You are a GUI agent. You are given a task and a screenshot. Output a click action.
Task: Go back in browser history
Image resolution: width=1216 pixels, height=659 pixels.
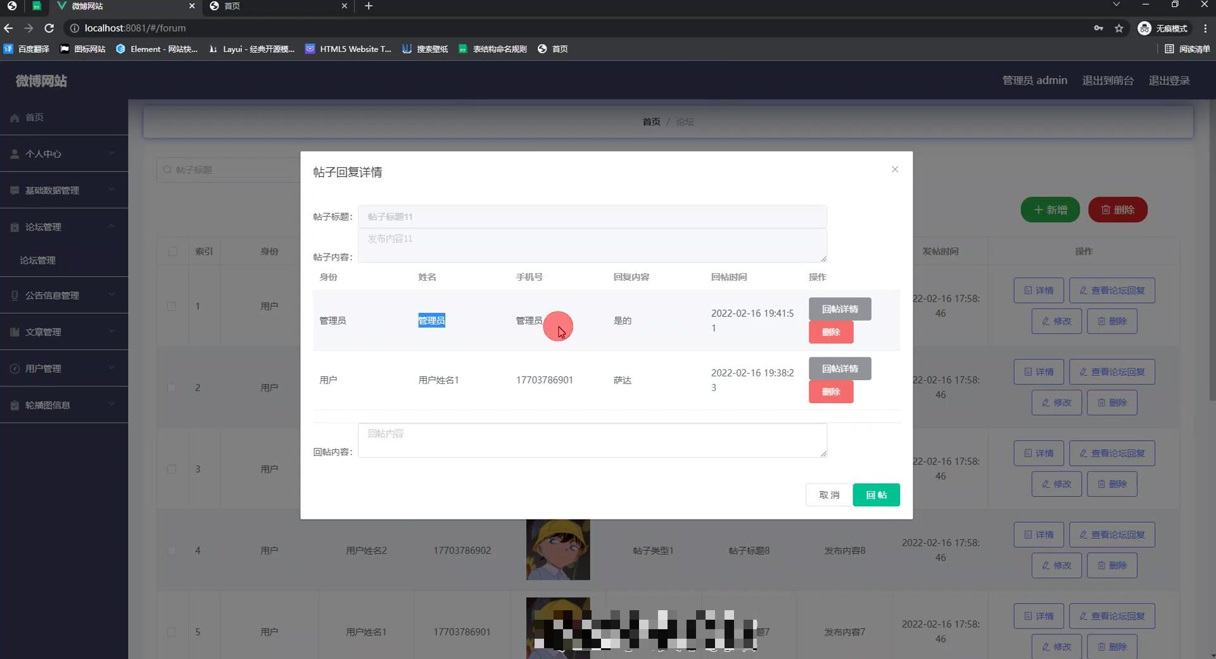click(x=8, y=28)
